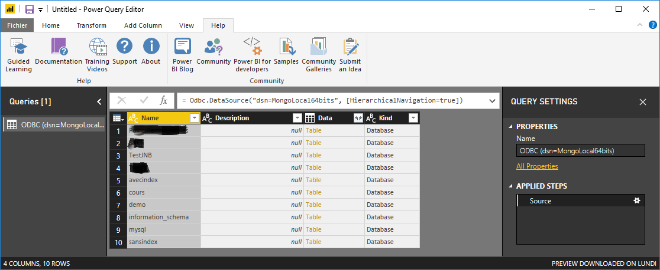Open Guided Learning from the Help ribbon
The width and height of the screenshot is (660, 270).
18,55
